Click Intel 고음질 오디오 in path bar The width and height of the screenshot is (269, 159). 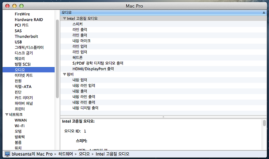click(x=112, y=154)
